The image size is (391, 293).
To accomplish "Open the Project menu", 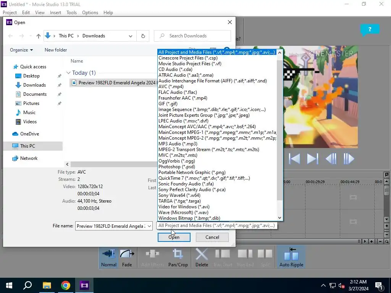I will (10, 13).
